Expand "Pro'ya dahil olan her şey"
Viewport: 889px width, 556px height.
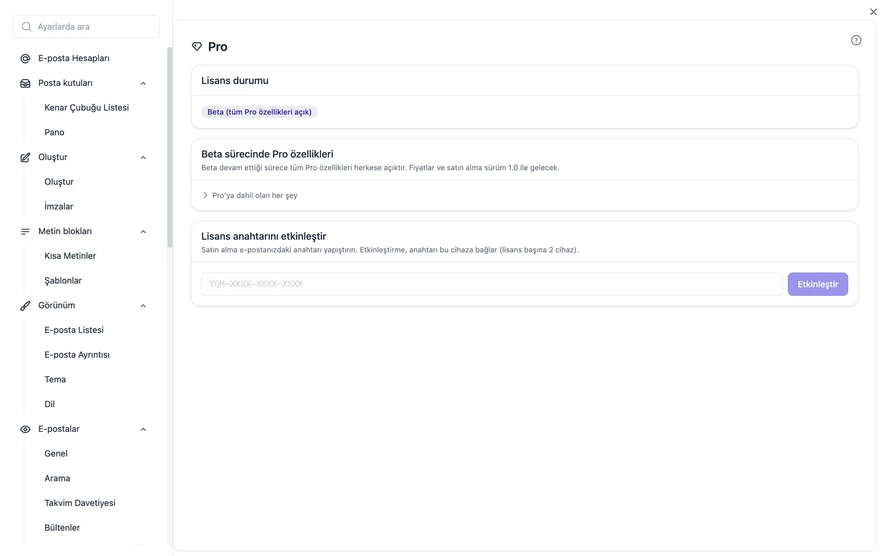coord(250,195)
